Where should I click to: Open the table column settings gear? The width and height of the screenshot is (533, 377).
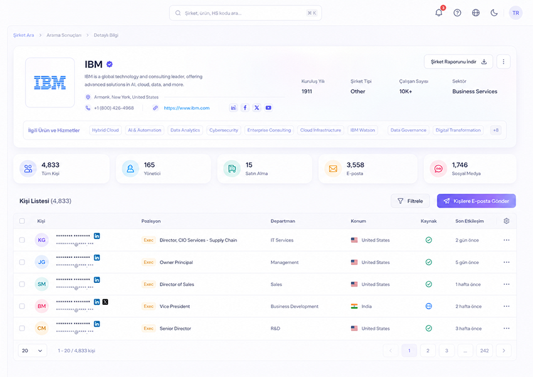pyautogui.click(x=507, y=221)
